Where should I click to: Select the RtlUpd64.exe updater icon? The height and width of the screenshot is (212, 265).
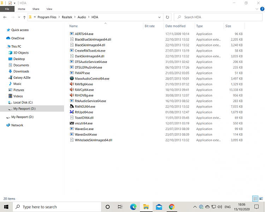72,112
